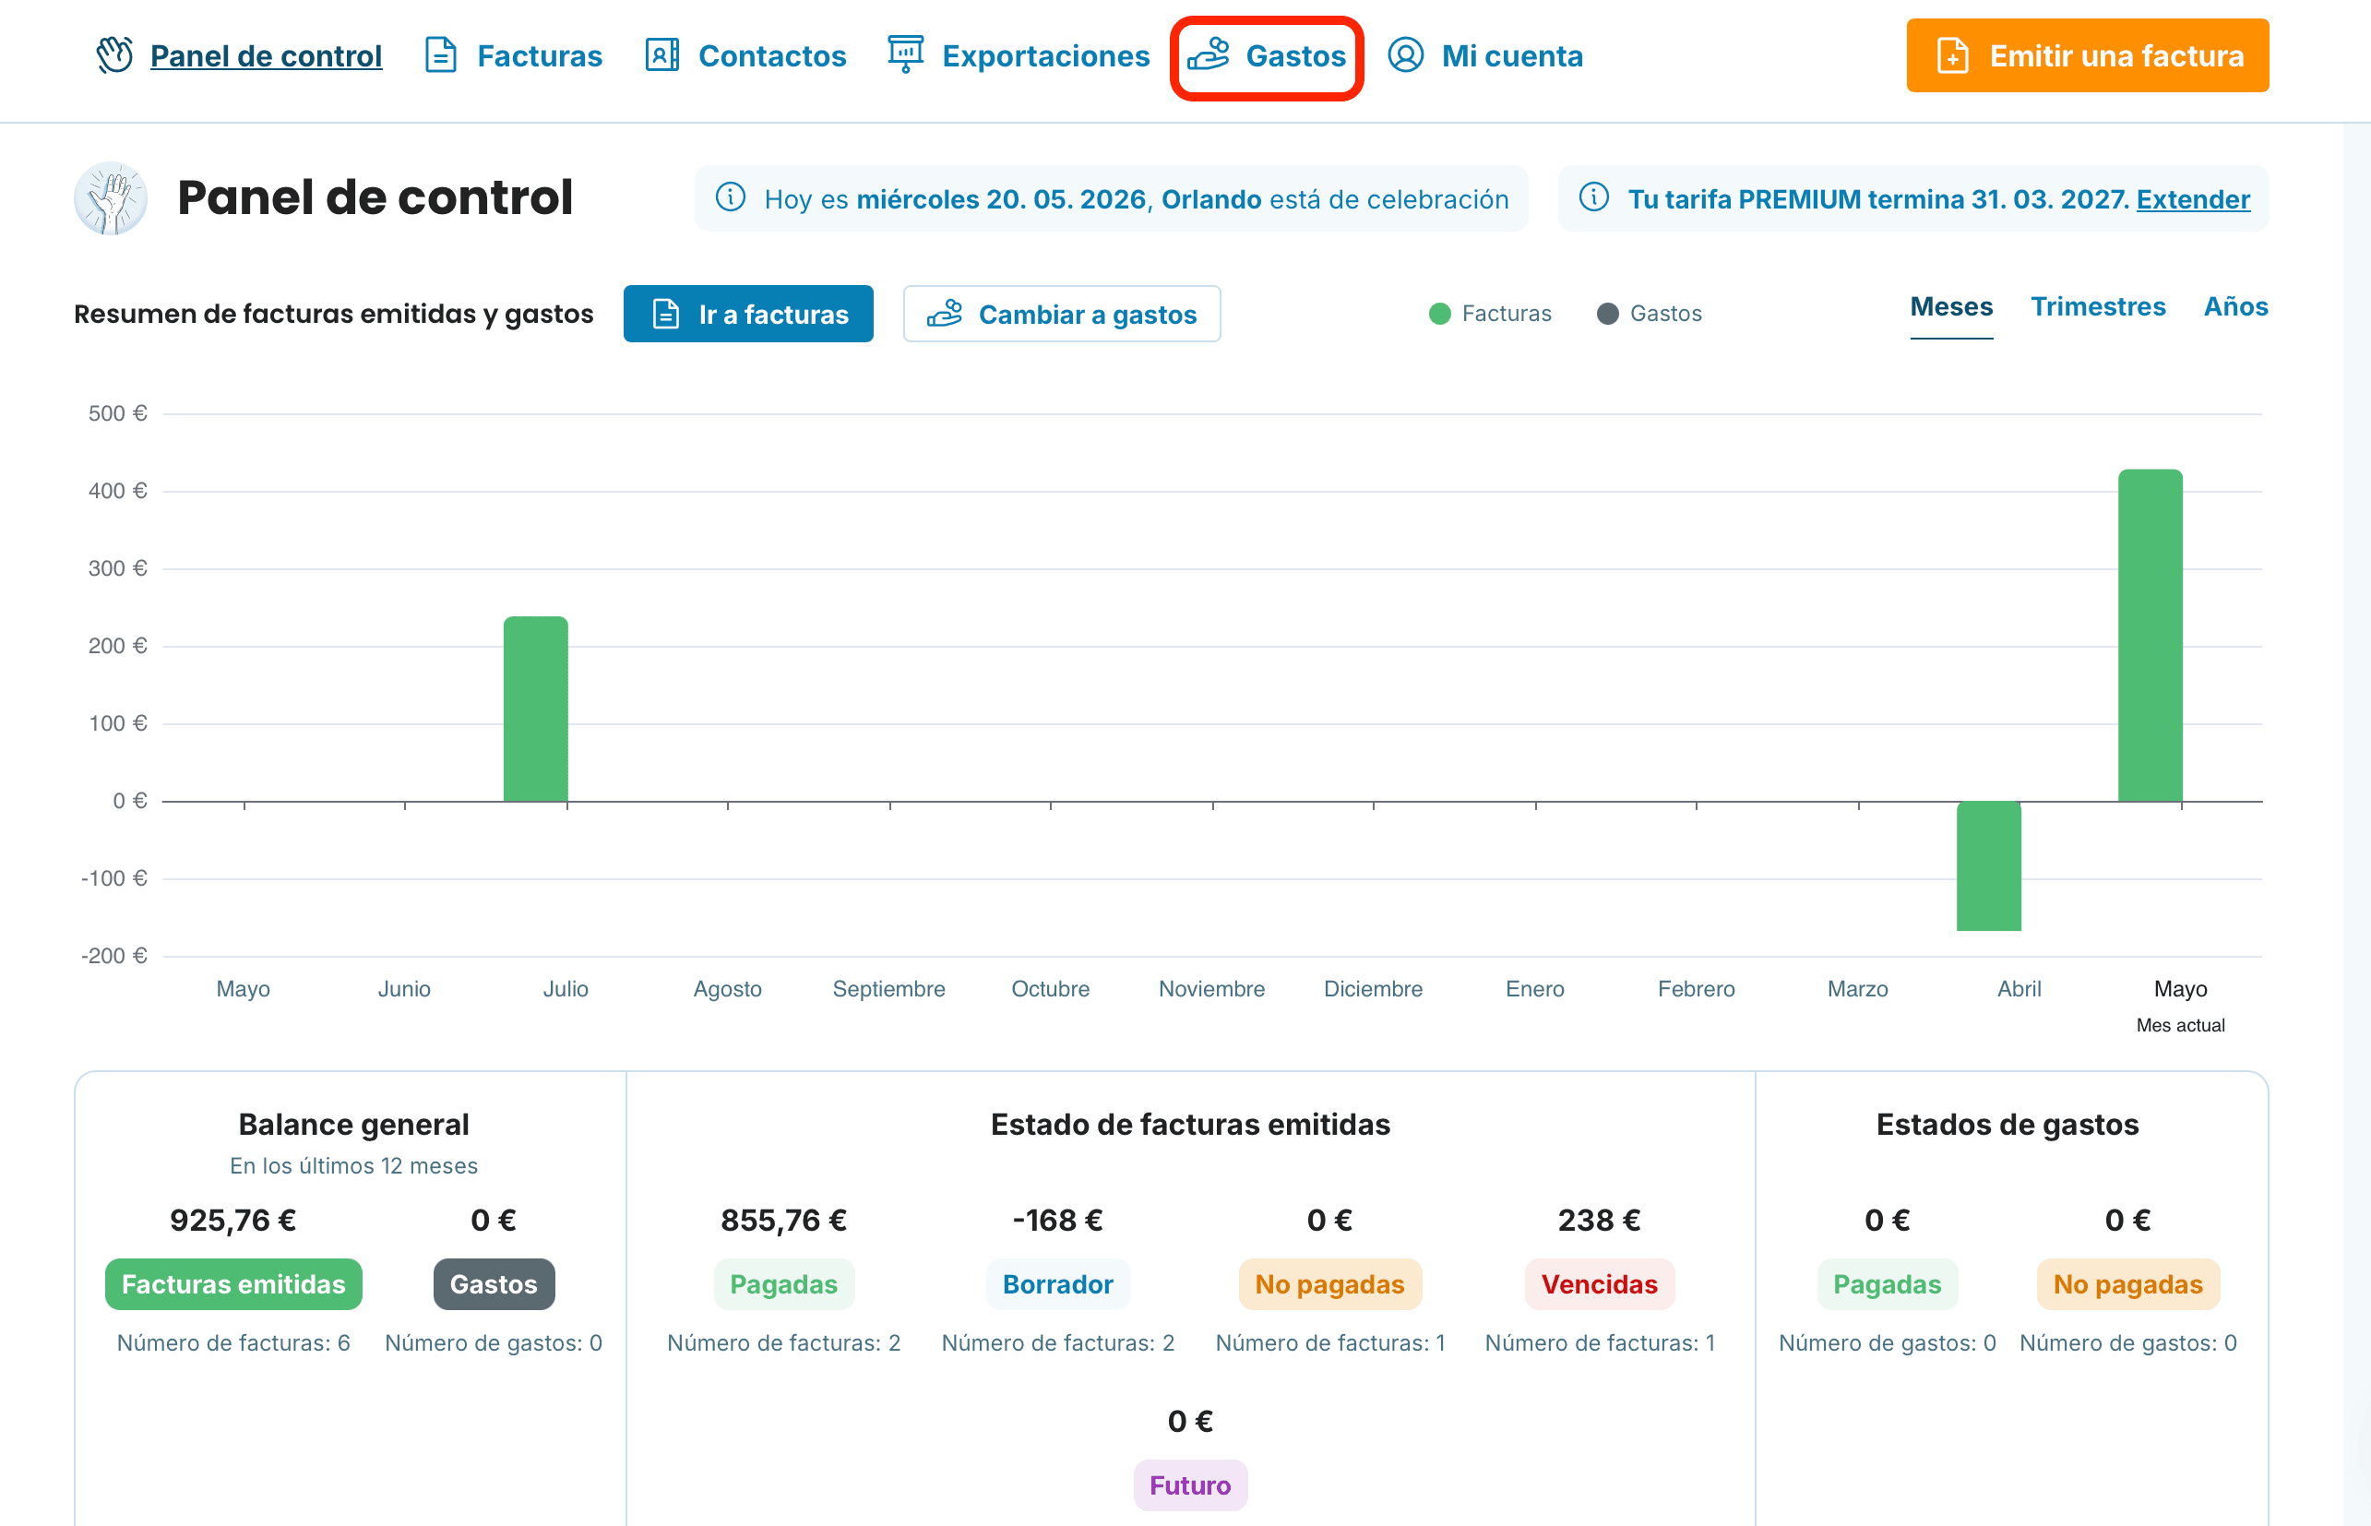Viewport: 2371px width, 1526px height.
Task: Click the Borrador status badge
Action: point(1057,1283)
